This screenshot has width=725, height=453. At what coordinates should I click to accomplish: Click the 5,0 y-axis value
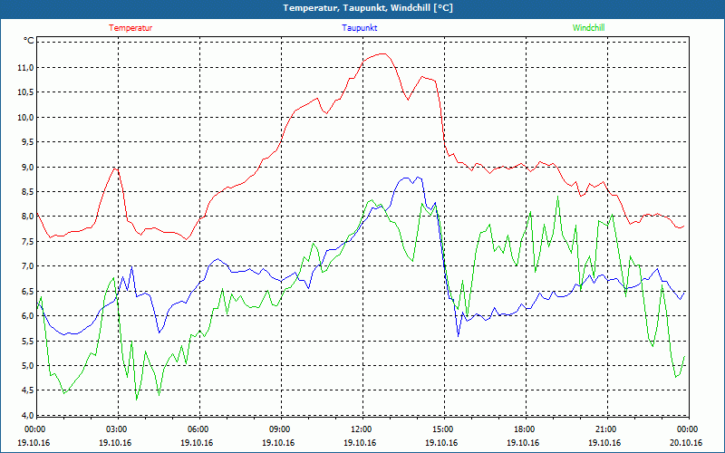coord(27,366)
